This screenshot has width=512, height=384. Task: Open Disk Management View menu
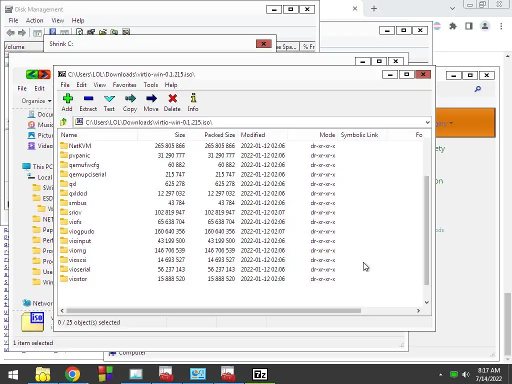point(57,20)
